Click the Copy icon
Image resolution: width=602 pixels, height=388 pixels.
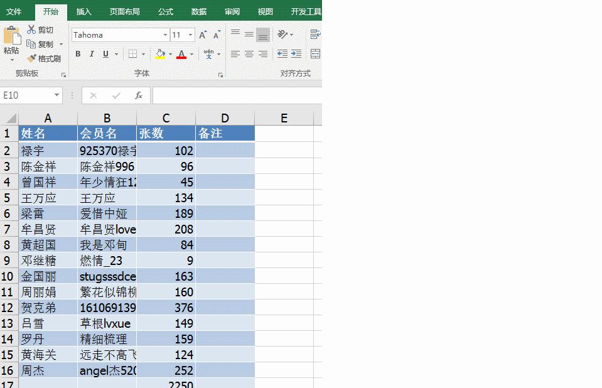coord(31,43)
